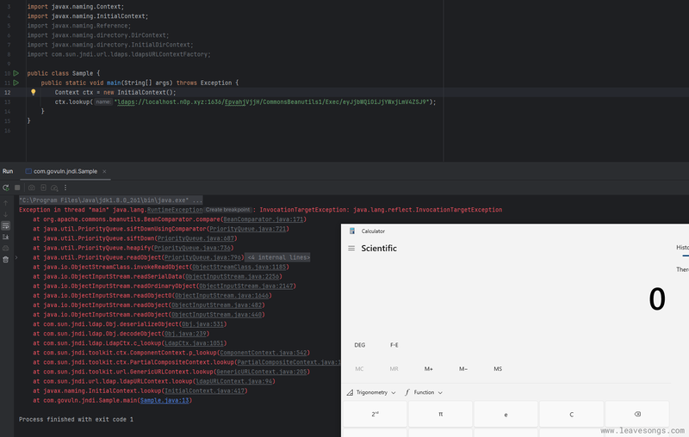Image resolution: width=689 pixels, height=437 pixels.
Task: Click the trash Clear All console icon
Action: coord(6,257)
